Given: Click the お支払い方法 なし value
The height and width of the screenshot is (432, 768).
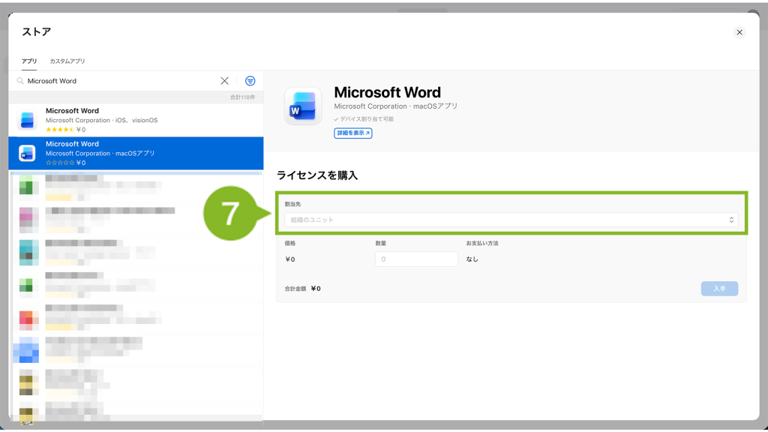Looking at the screenshot, I should click(472, 259).
